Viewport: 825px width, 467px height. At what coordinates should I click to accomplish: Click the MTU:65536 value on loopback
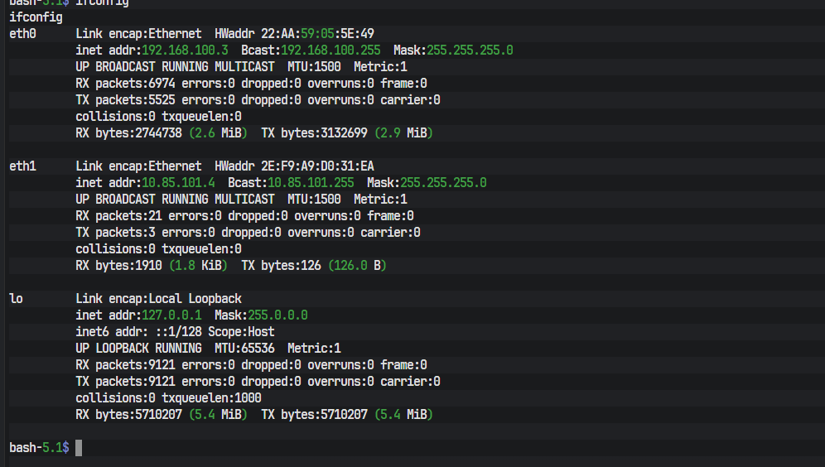tap(244, 349)
